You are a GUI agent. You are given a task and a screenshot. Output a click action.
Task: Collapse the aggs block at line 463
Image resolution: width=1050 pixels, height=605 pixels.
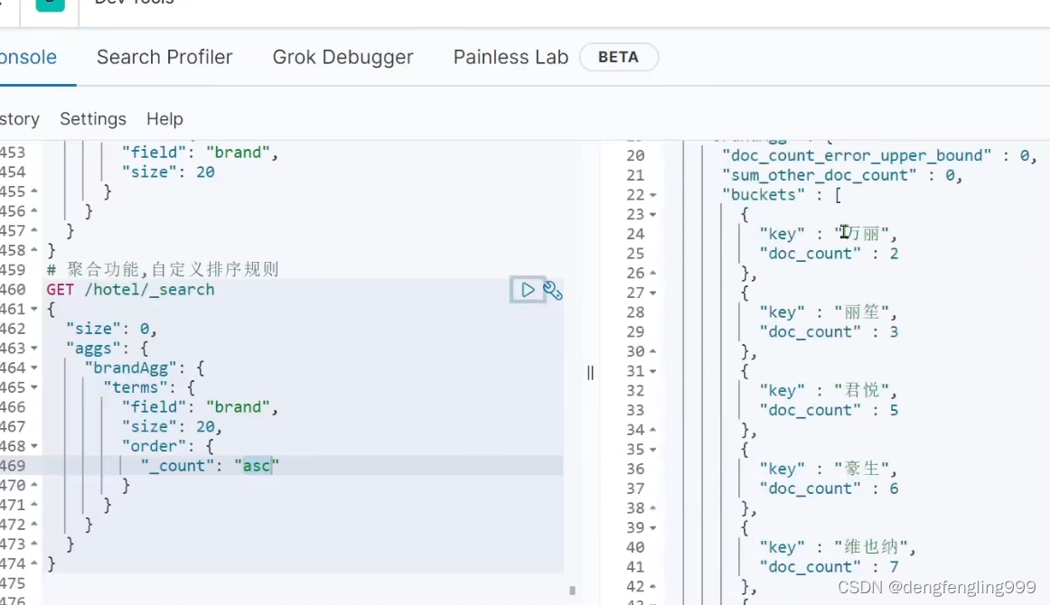click(34, 349)
